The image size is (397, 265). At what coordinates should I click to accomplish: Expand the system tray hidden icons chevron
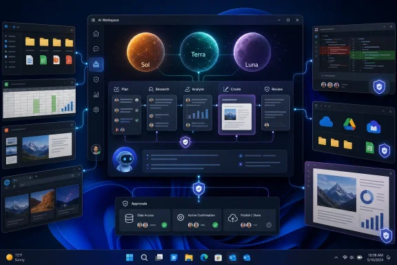tap(336, 257)
